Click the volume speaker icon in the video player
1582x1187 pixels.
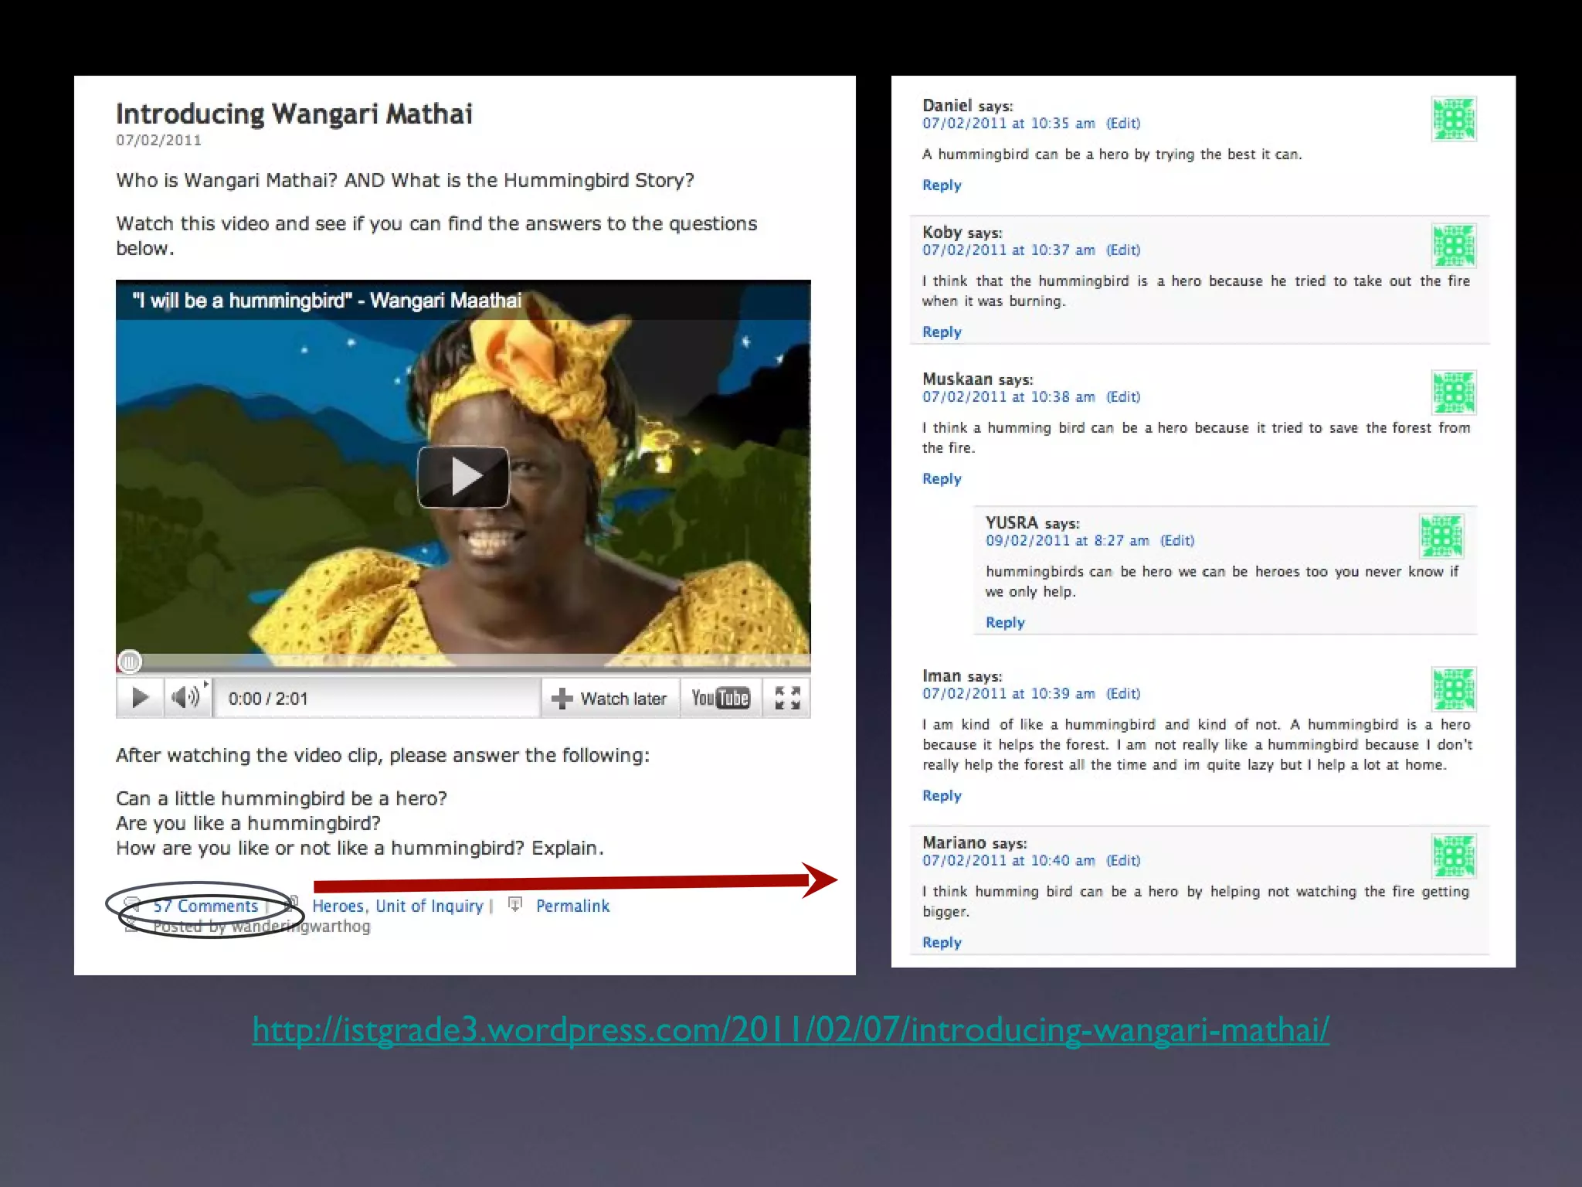pos(187,698)
